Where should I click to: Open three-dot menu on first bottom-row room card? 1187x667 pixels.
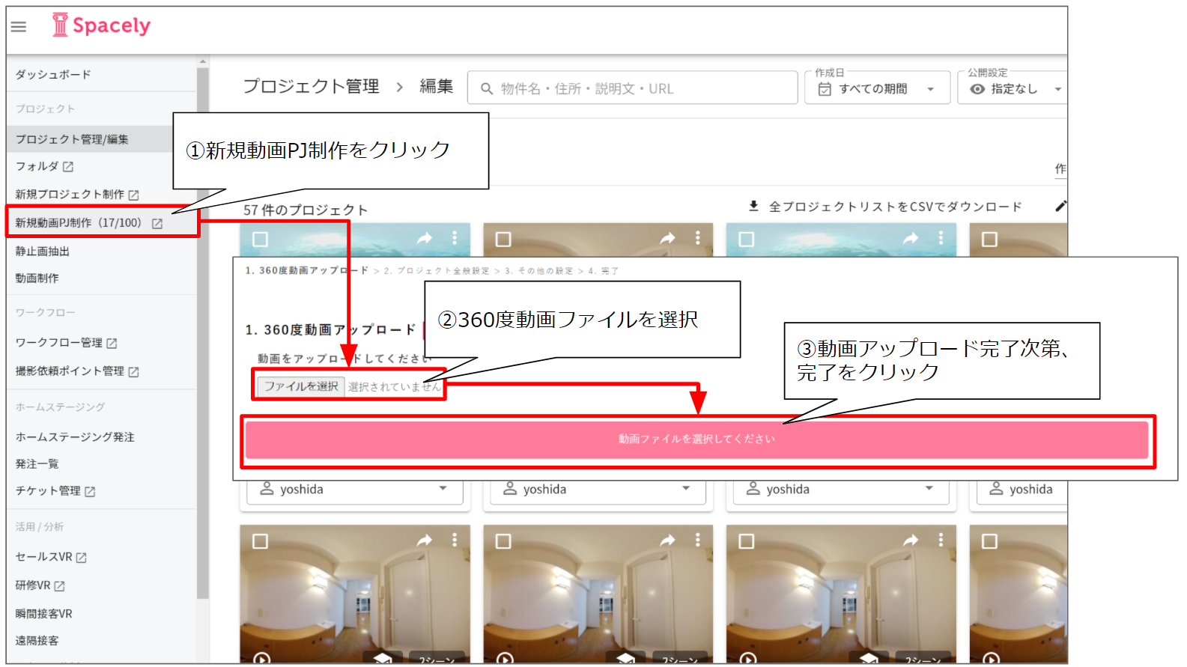coord(455,540)
